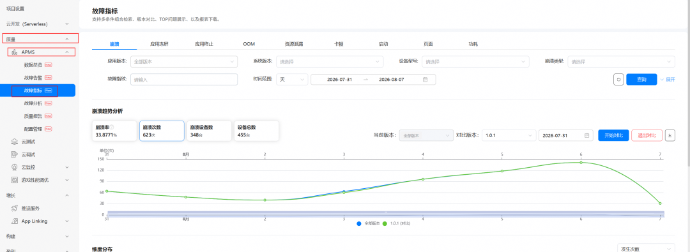Click the chart data point at day 7
The width and height of the screenshot is (690, 252).
pyautogui.click(x=660, y=203)
